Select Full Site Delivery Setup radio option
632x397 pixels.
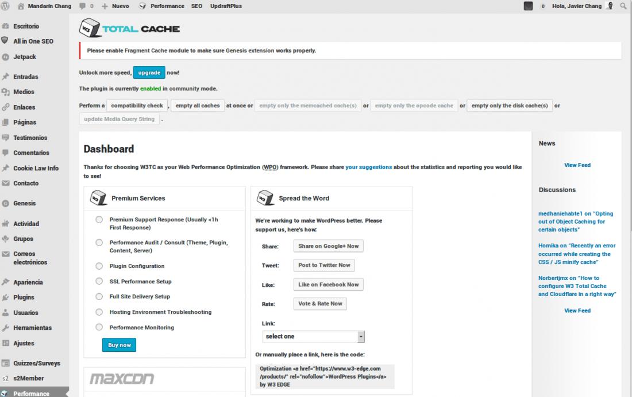(99, 297)
